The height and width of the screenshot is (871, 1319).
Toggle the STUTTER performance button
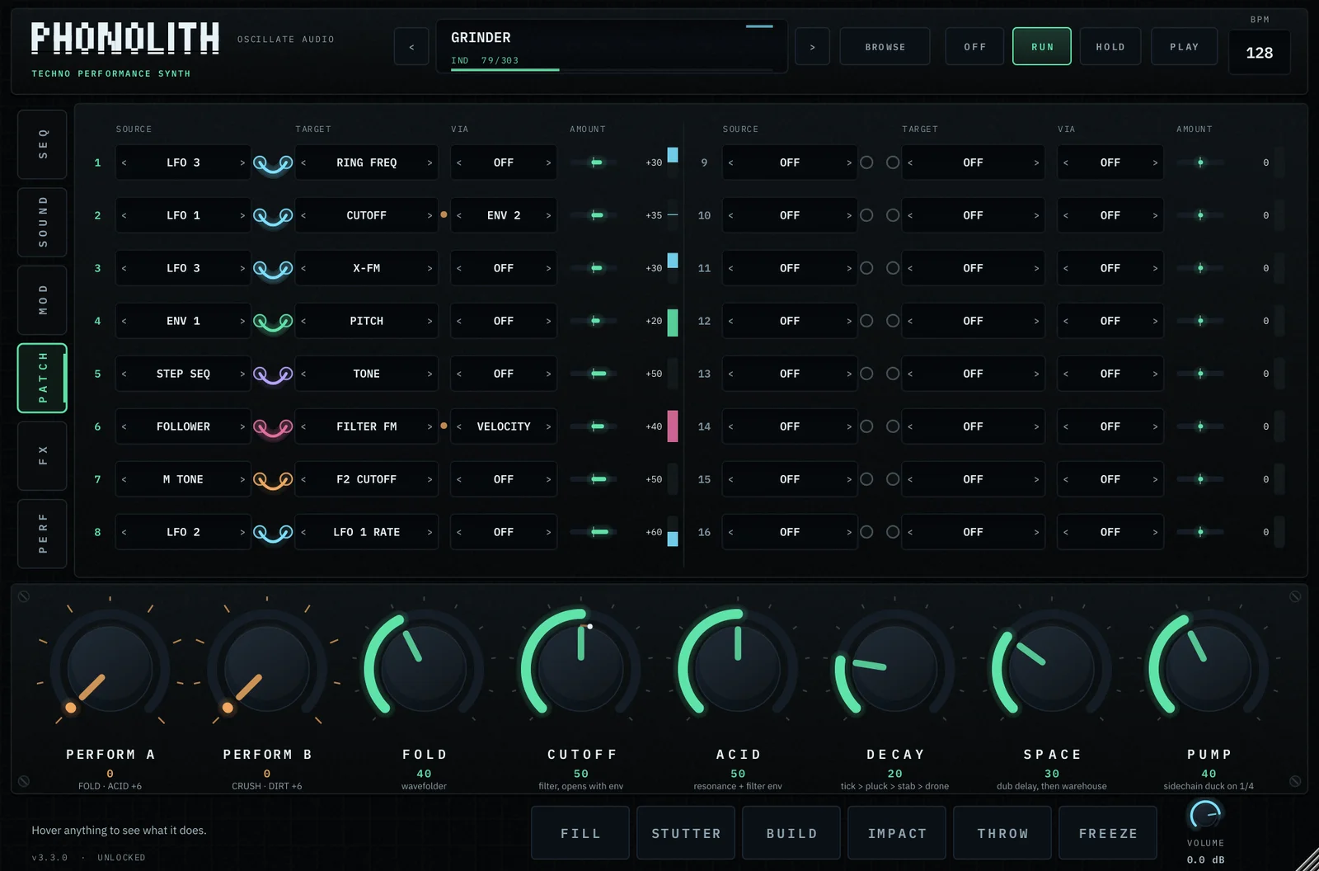pos(686,833)
